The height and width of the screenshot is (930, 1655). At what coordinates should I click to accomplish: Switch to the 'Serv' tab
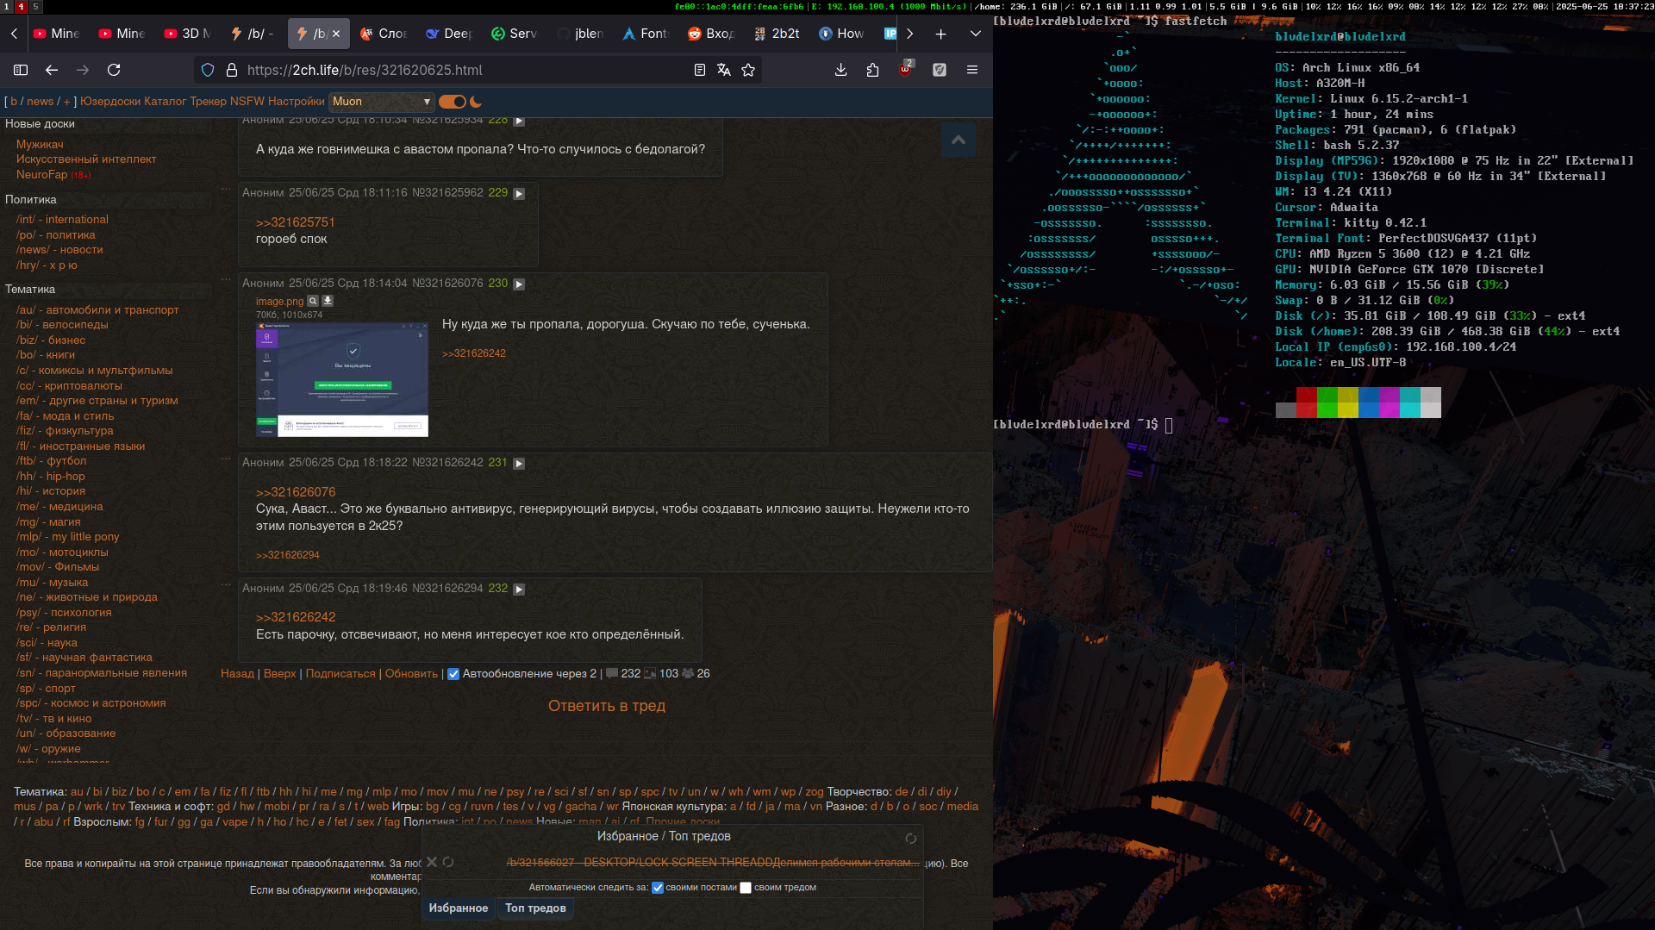click(x=515, y=34)
